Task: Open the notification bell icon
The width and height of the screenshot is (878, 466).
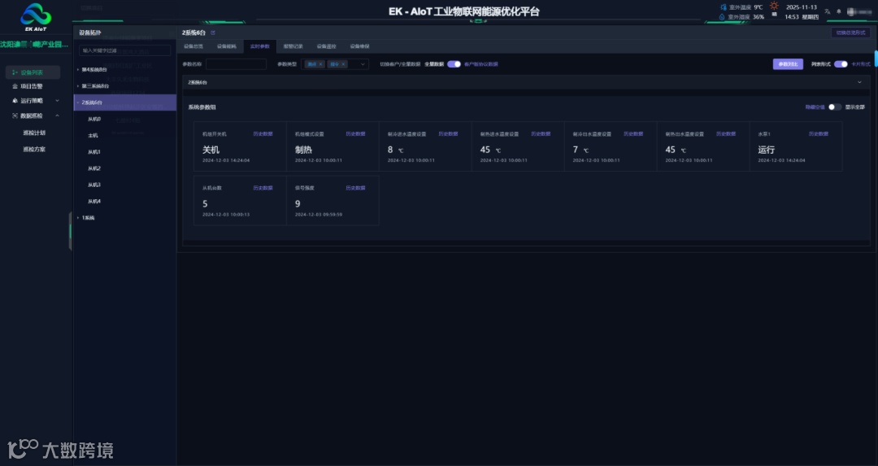Action: (x=839, y=11)
